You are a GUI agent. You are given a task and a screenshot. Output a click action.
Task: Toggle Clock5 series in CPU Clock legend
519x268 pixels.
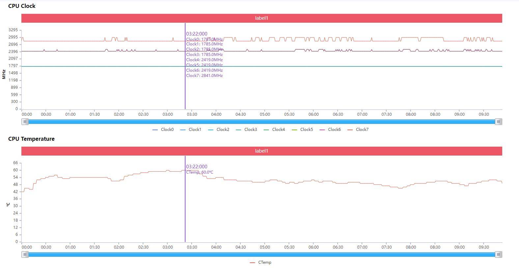[x=302, y=130]
